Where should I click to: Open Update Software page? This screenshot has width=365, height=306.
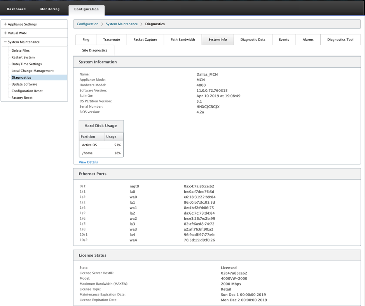(24, 84)
